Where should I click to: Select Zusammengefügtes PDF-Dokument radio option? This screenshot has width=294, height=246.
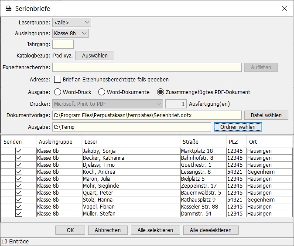point(161,92)
